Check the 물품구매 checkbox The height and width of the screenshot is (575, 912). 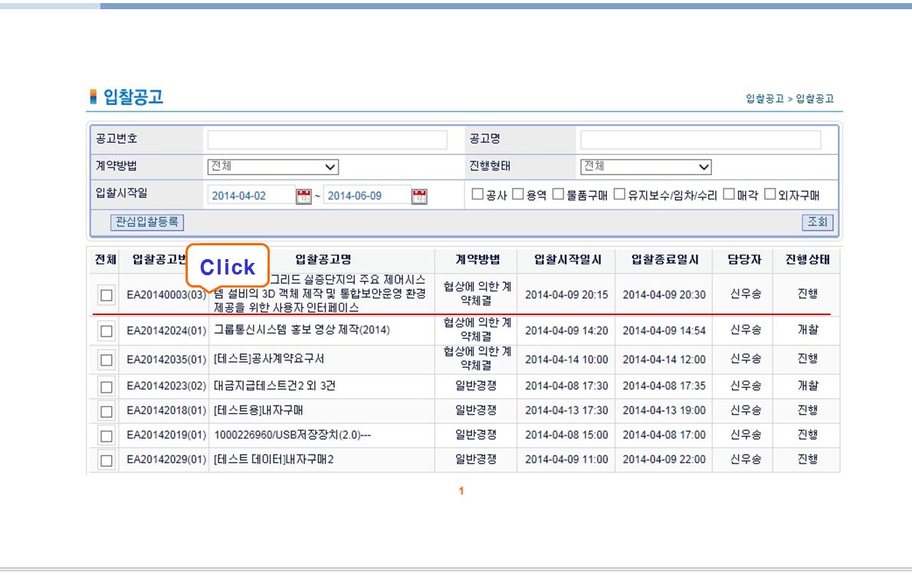(x=559, y=194)
